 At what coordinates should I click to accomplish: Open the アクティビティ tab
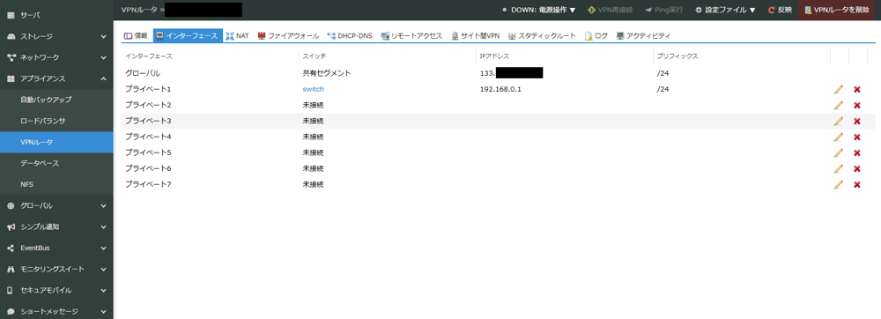[643, 36]
